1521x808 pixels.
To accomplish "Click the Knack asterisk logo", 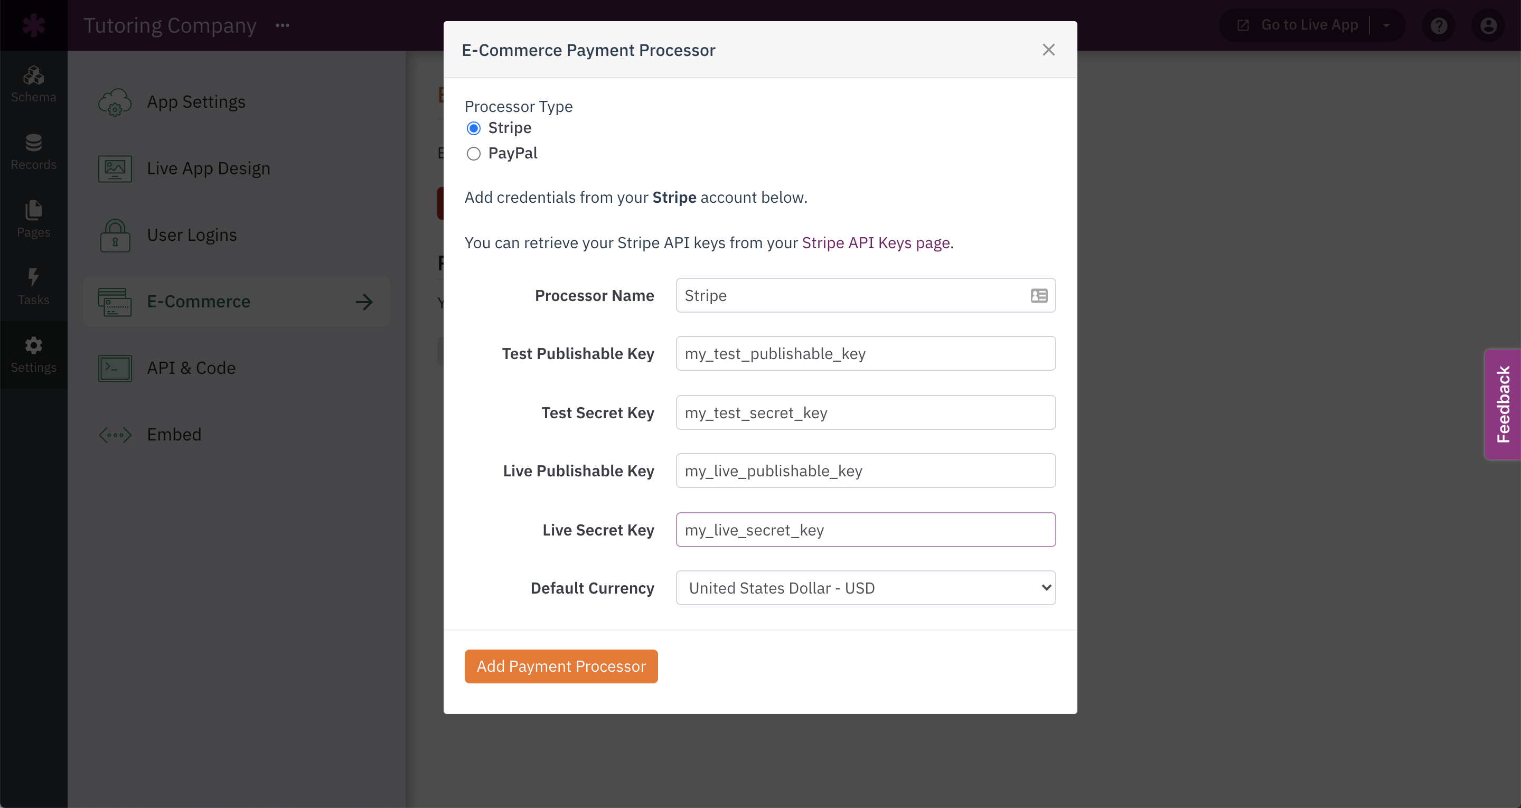I will [34, 25].
